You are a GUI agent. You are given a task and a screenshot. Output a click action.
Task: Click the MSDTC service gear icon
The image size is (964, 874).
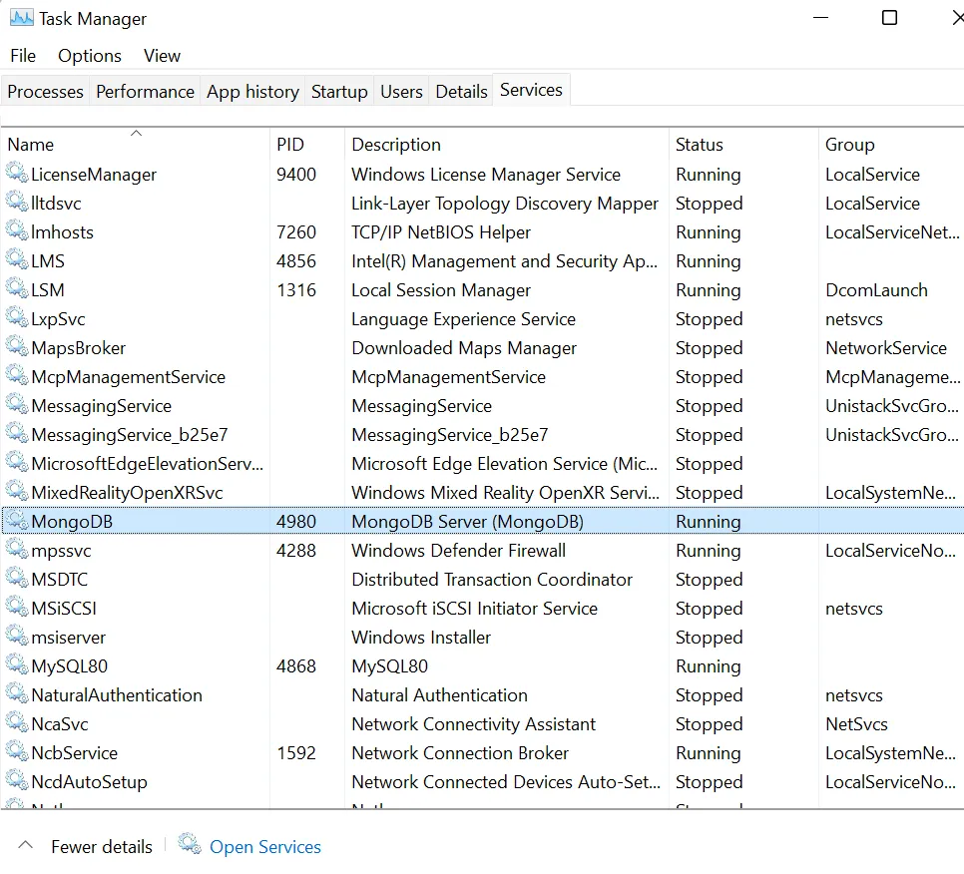point(17,578)
